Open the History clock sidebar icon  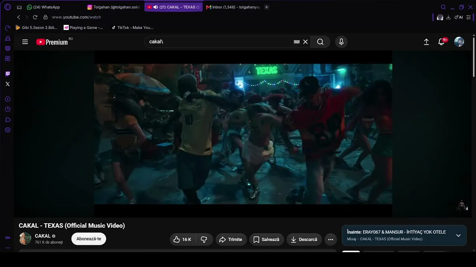point(7,109)
